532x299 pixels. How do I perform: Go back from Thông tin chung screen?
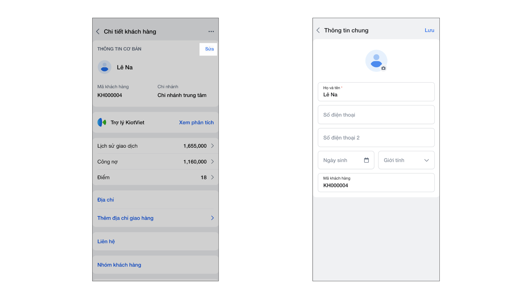tap(318, 30)
